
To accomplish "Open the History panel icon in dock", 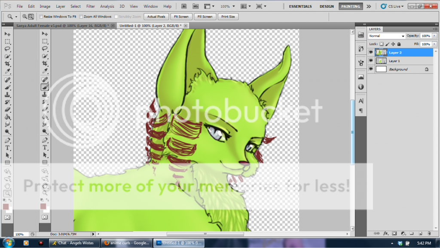I will coord(361,48).
